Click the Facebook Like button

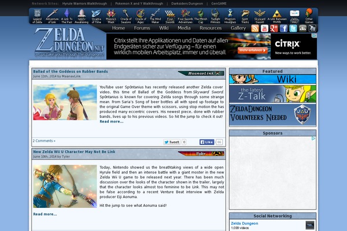point(206,142)
